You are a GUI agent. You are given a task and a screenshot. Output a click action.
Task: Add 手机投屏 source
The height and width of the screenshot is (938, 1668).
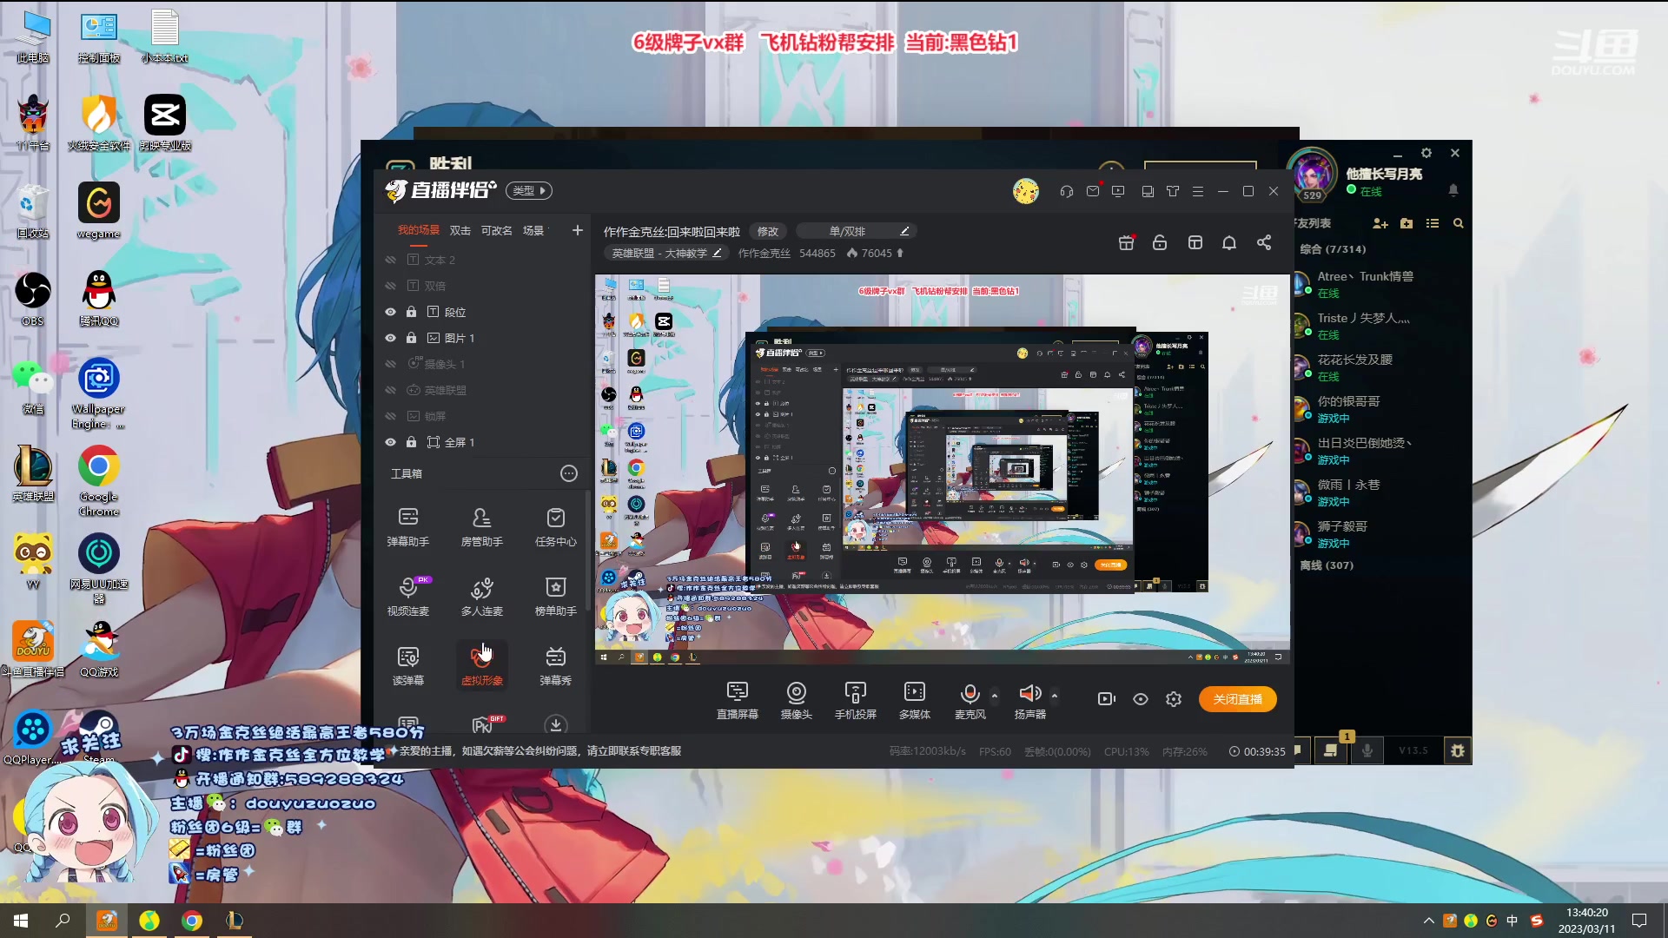[x=855, y=700]
